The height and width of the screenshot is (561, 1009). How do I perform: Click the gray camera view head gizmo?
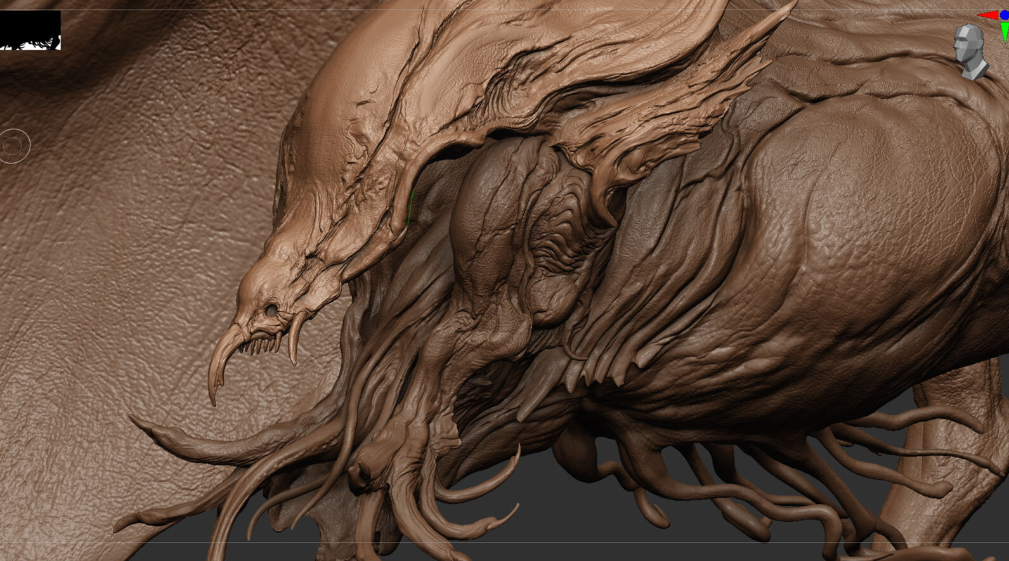pos(970,52)
